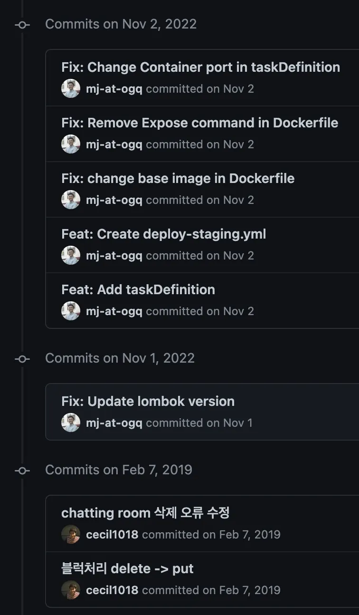Click avatar beside 'Change Container port' commit
The height and width of the screenshot is (615, 359).
point(71,89)
